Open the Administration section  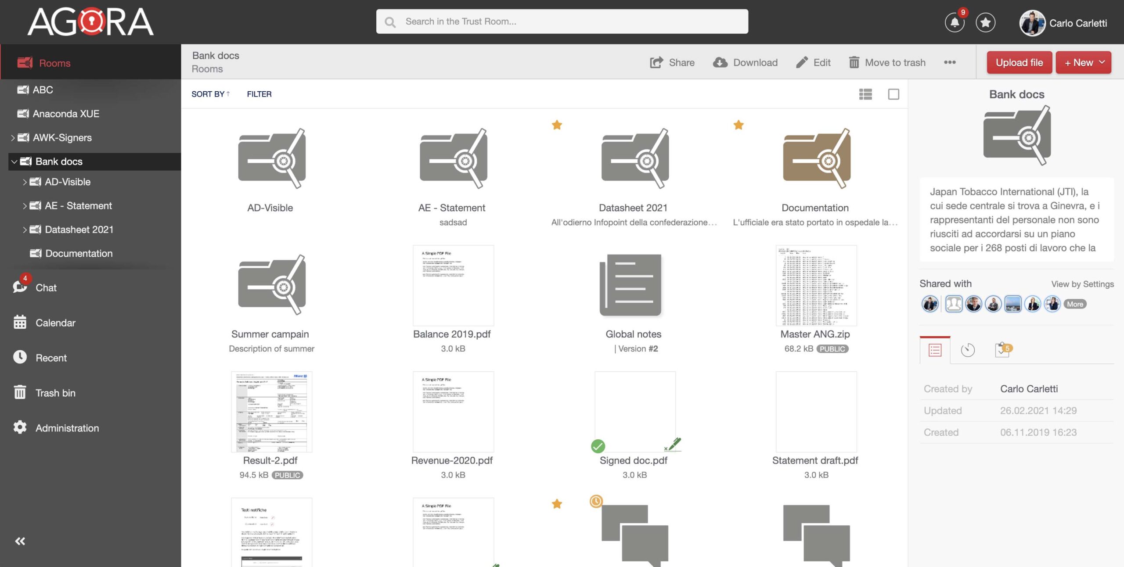point(67,428)
